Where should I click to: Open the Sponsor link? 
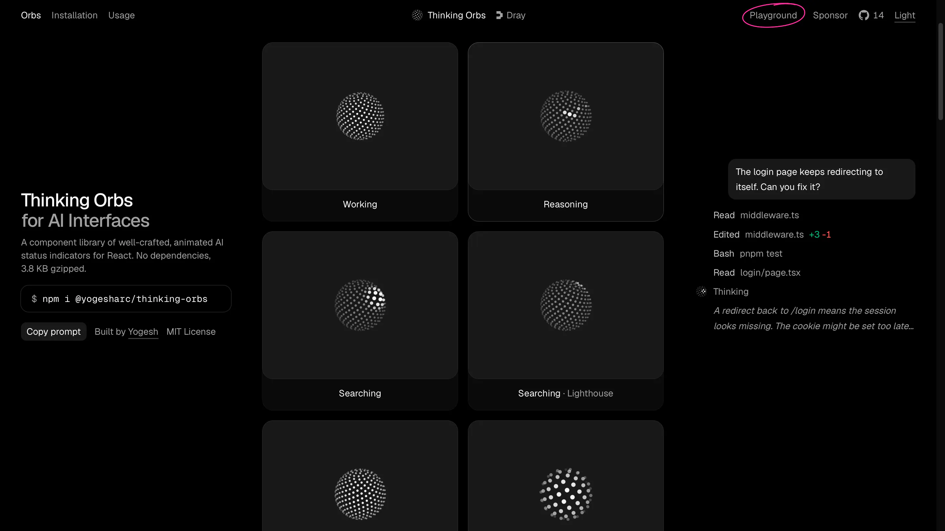pyautogui.click(x=830, y=15)
